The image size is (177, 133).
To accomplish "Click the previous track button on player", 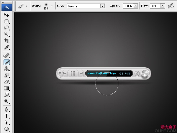I will [x=65, y=74].
